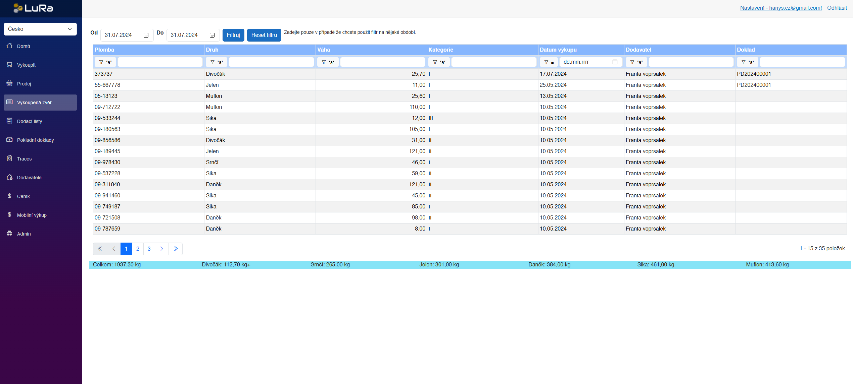Viewport: 853px width, 384px height.
Task: Click the Dodavatelé supplier icon
Action: (9, 177)
